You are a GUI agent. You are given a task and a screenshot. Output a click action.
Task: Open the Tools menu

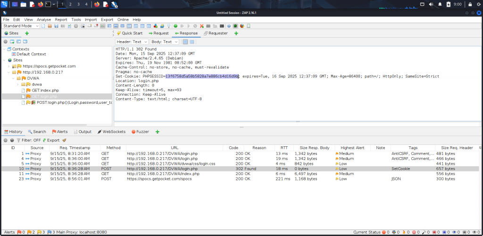[76, 19]
